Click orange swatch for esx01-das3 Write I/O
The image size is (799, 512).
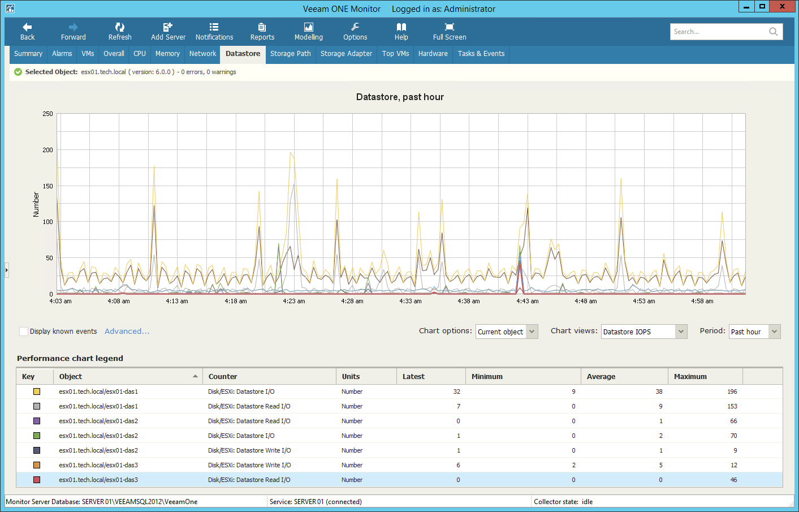click(37, 465)
